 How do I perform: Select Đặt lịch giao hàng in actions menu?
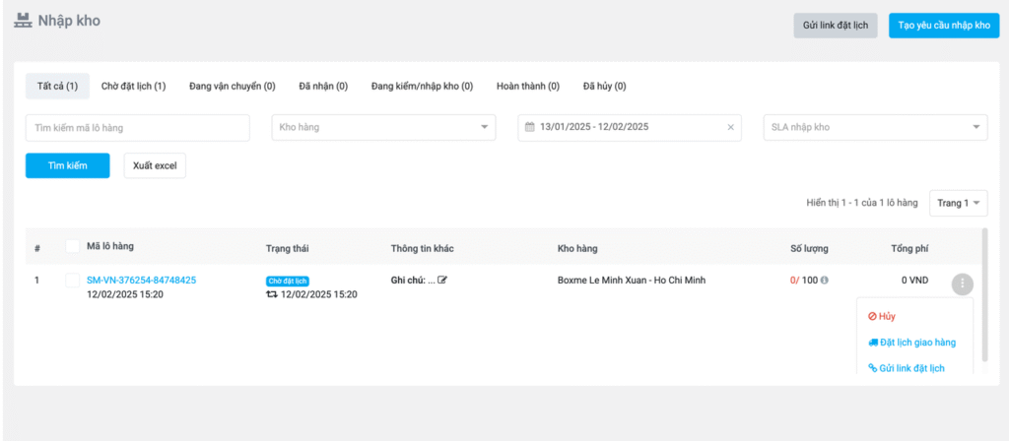coord(914,343)
